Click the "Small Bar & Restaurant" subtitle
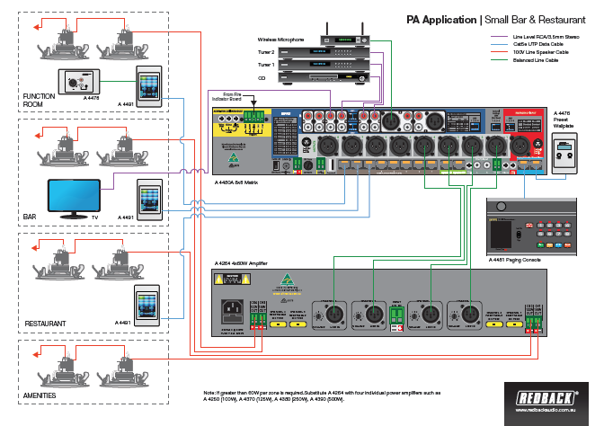This screenshot has width=604, height=426. click(x=535, y=20)
